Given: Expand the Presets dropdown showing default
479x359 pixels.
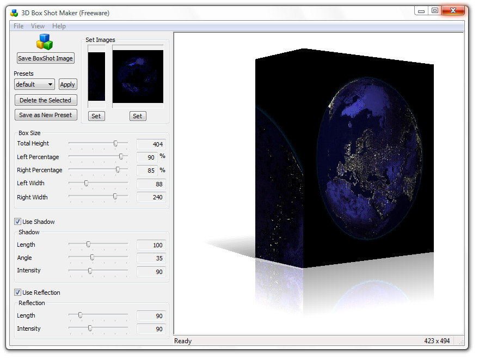Looking at the screenshot, I should pyautogui.click(x=34, y=84).
